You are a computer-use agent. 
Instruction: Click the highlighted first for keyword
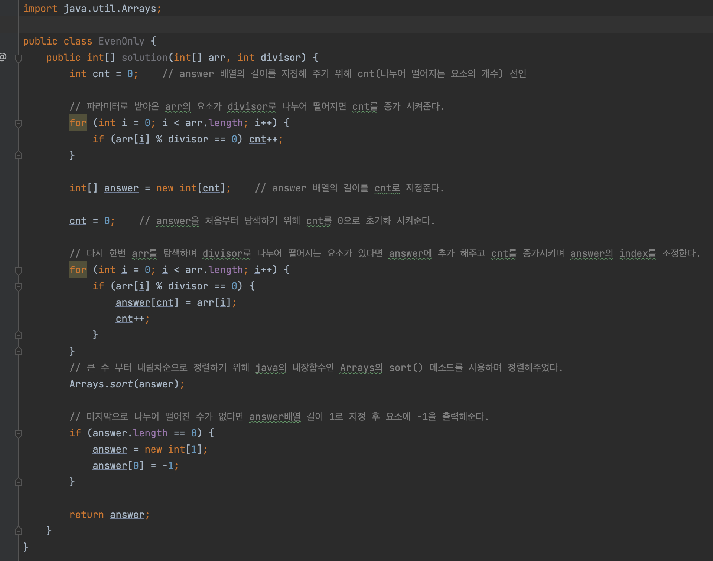78,123
